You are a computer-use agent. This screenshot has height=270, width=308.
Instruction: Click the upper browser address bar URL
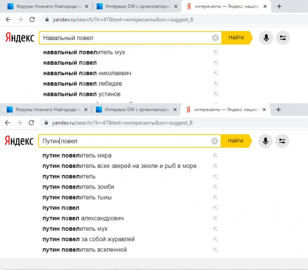pos(123,20)
